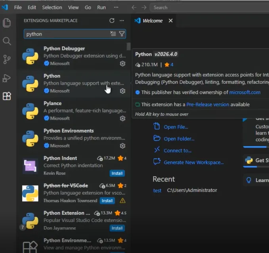Click the v2026.4.0 version label
Viewport: 269px width, 253px height.
click(166, 54)
